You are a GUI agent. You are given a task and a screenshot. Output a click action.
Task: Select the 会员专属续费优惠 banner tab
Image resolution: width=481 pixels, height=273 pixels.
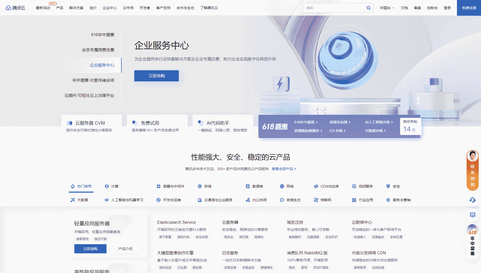tap(98, 50)
